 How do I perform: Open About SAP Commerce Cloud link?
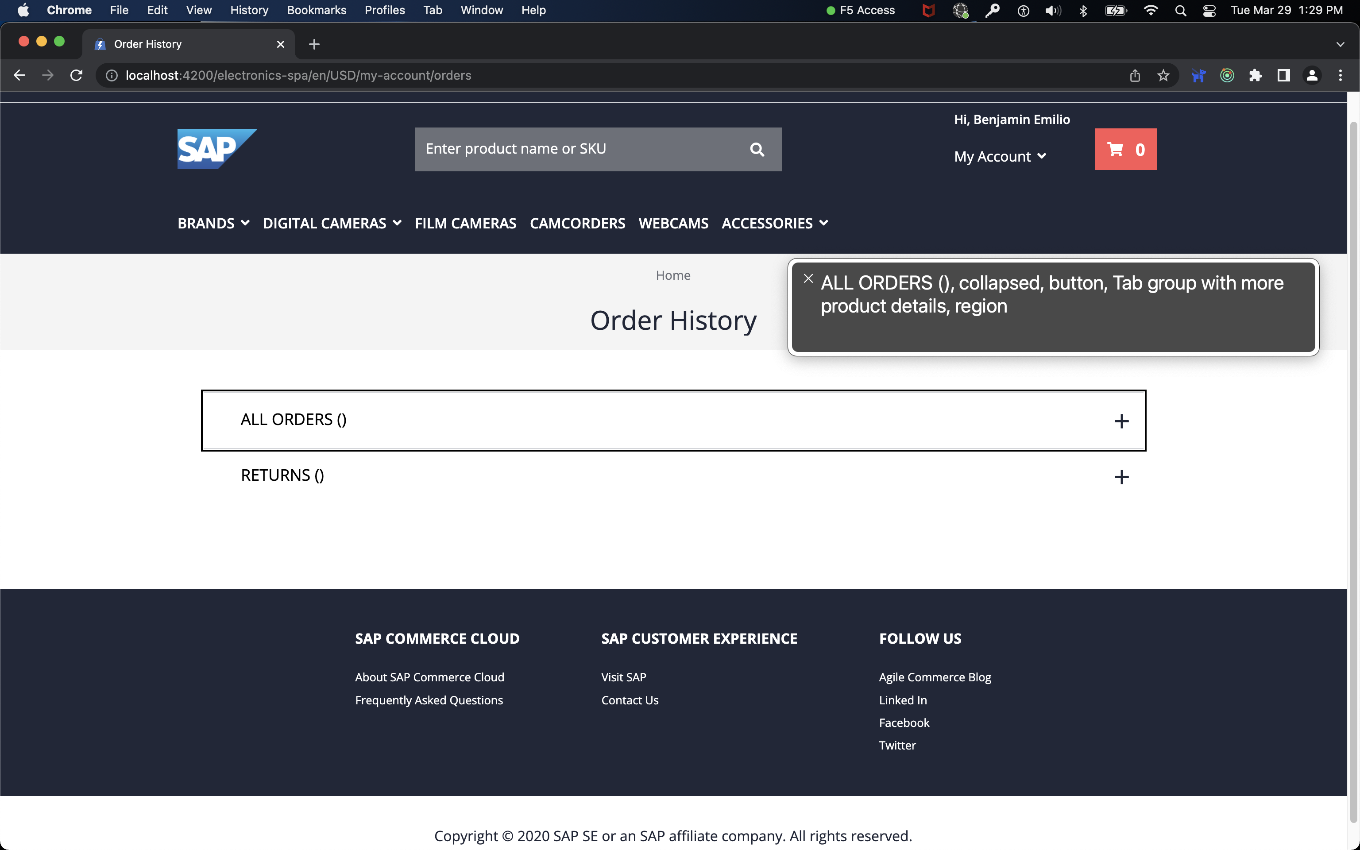tap(429, 677)
